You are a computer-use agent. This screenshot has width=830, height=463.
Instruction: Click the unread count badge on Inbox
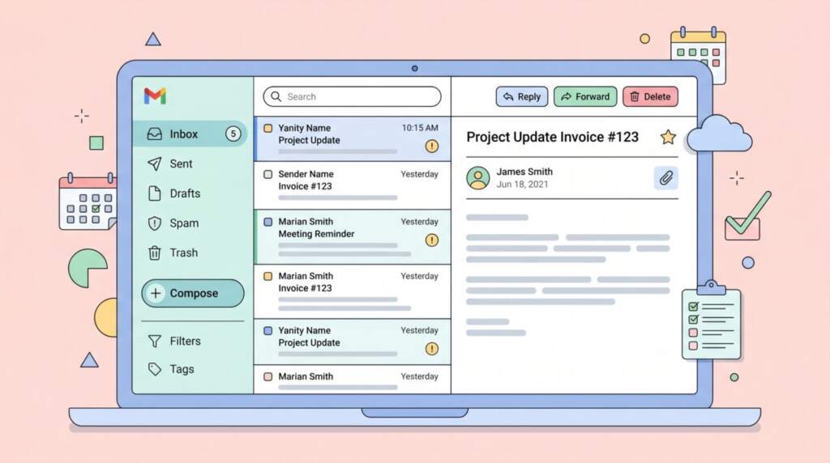click(x=233, y=134)
